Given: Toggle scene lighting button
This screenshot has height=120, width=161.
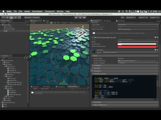Looking at the screenshot, I should pos(51,23).
